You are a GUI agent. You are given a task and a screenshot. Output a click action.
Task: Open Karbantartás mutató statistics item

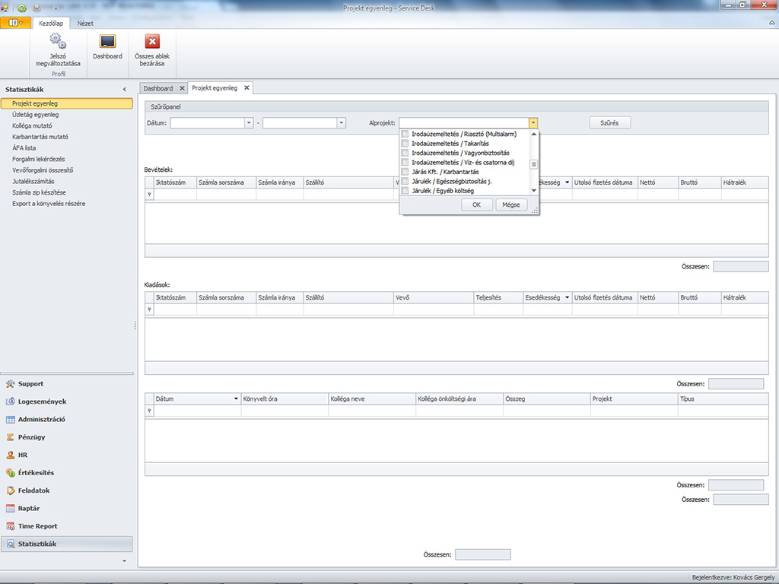40,137
